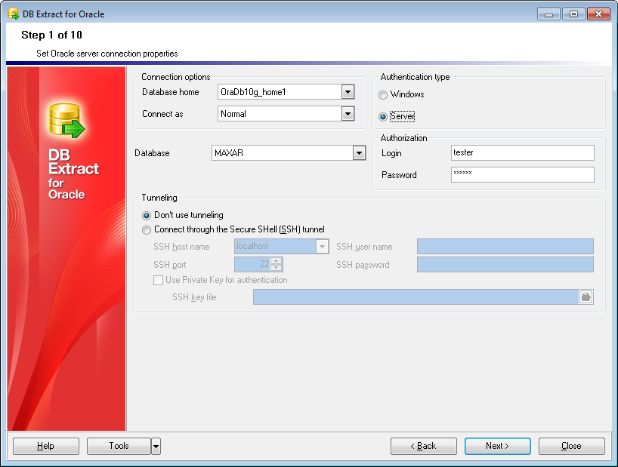Click the Step 1 of 10 heading

click(x=51, y=35)
